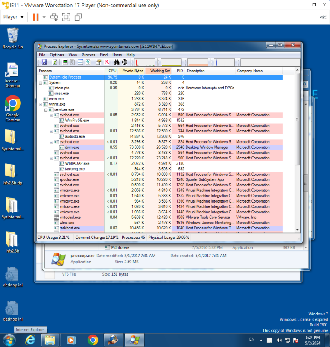Screen dimensions: 330x347
Task: Sort by the PID column header
Action: (x=178, y=71)
